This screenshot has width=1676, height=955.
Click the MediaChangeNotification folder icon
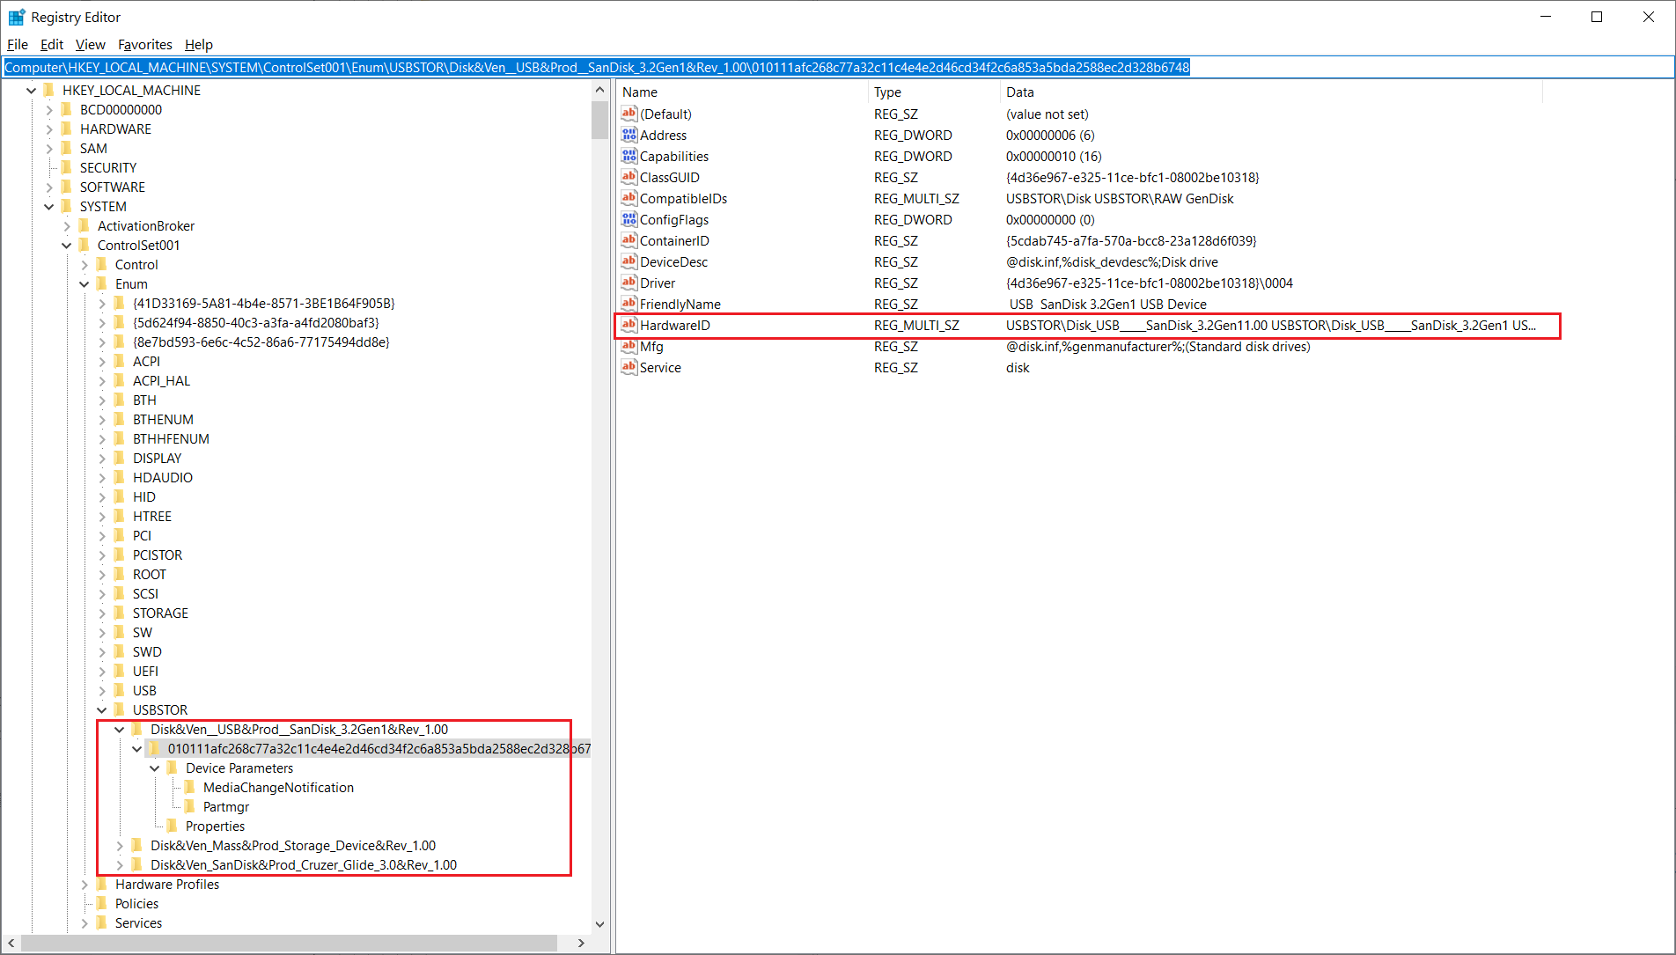coord(190,787)
